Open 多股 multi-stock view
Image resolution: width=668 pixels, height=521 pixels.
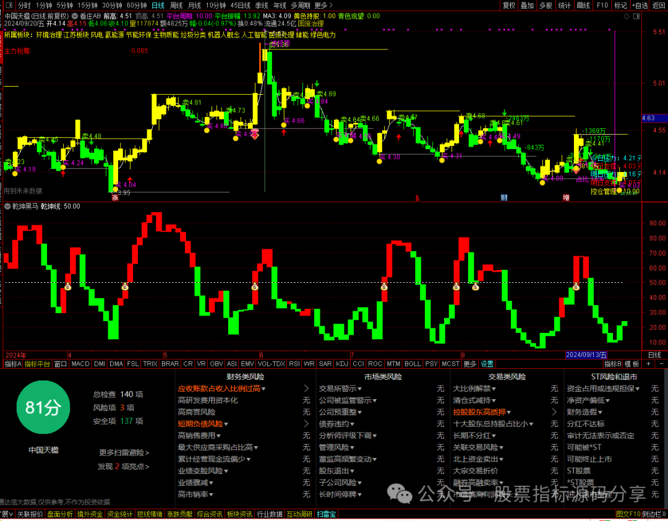(546, 6)
